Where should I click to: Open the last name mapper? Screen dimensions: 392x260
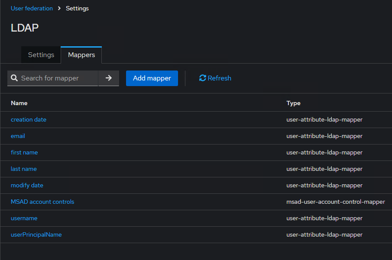point(24,169)
